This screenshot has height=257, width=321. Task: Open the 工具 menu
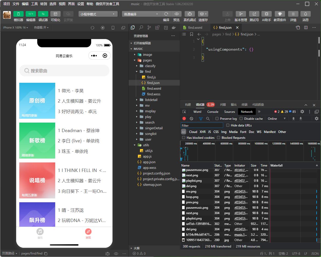pos(34,4)
